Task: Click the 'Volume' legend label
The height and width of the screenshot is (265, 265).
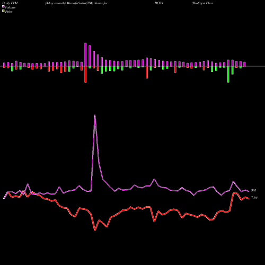Action: pyautogui.click(x=10, y=7)
